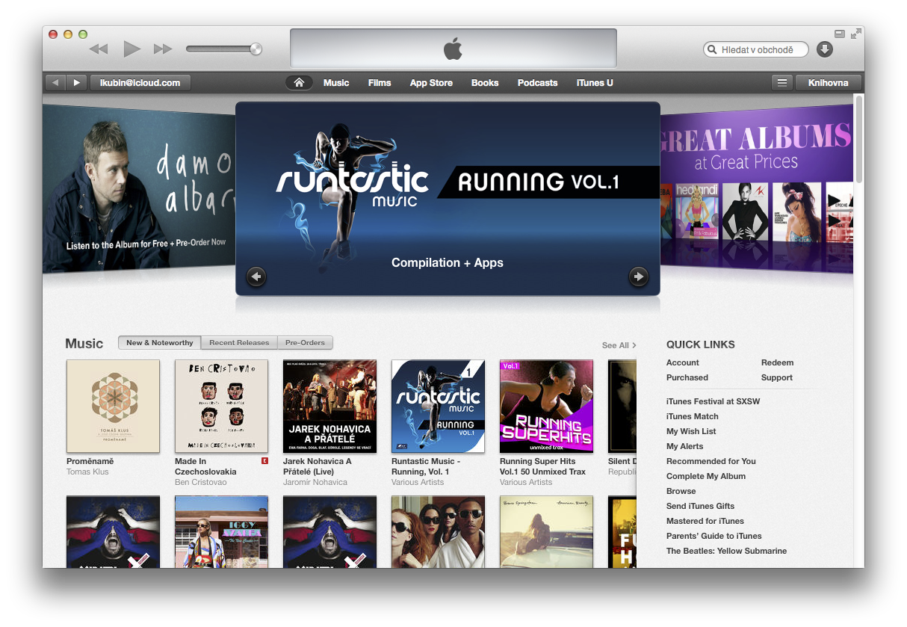The image size is (907, 627).
Task: Open the App Store tab
Action: (431, 83)
